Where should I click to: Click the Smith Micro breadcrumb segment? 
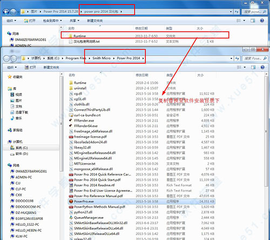(102, 58)
